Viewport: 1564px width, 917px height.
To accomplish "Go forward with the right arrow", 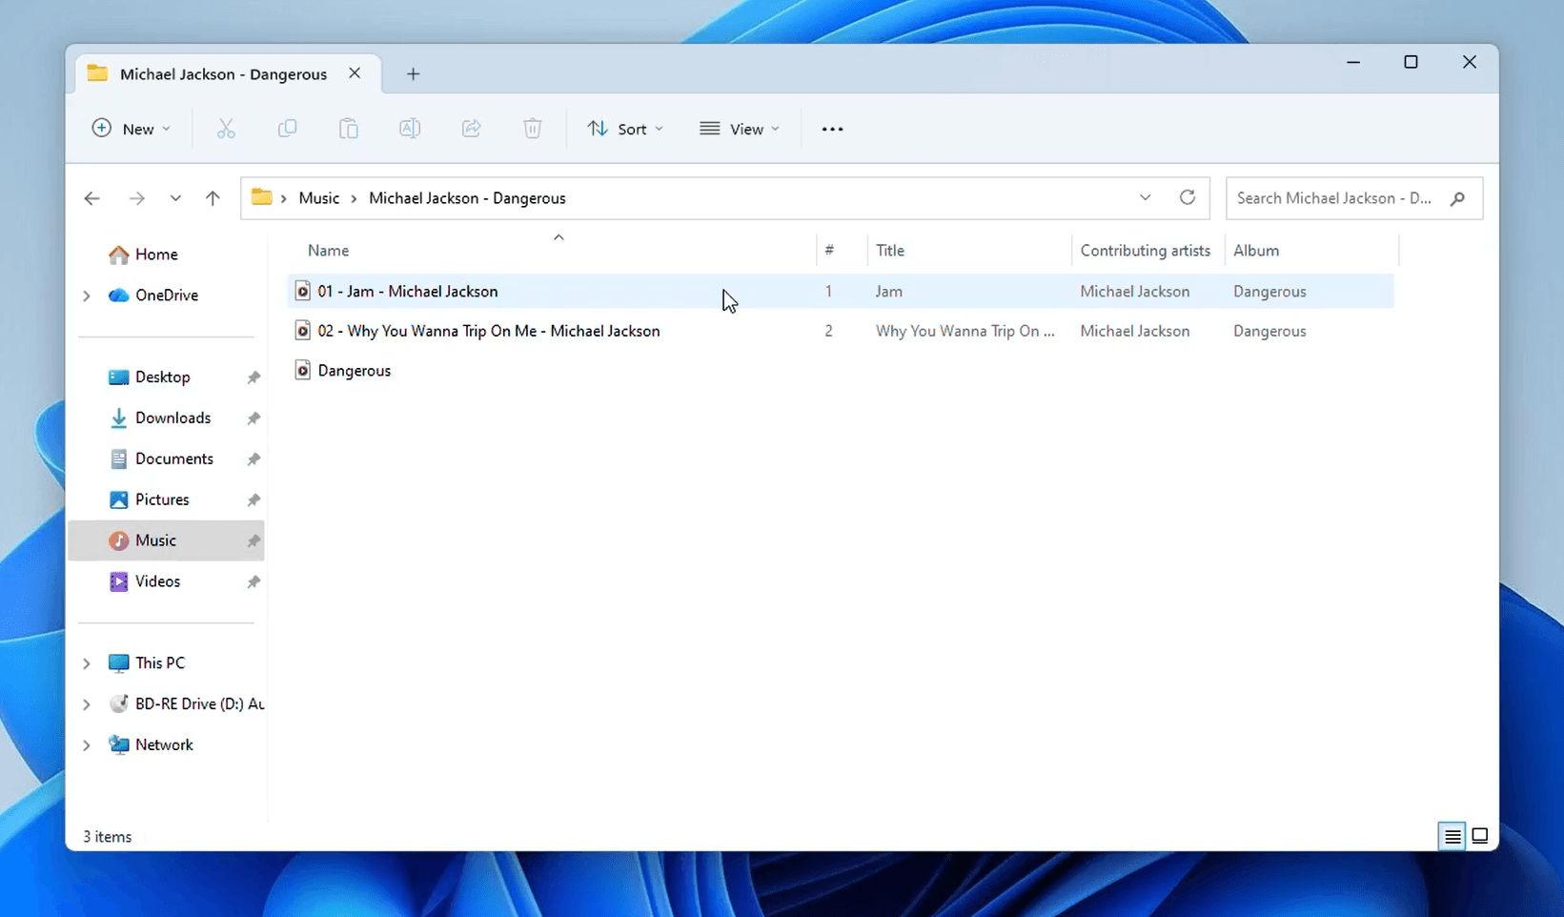I will point(136,198).
